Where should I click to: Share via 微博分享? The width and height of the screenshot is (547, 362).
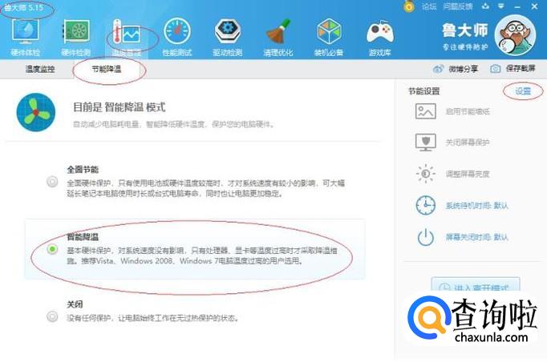tap(464, 69)
